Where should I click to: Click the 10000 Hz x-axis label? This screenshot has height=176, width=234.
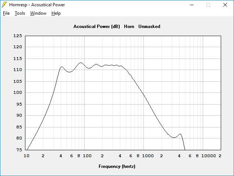[x=209, y=156]
